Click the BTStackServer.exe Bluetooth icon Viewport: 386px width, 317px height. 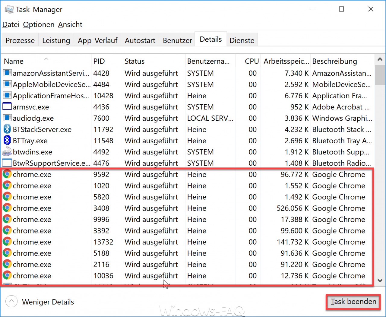7,129
